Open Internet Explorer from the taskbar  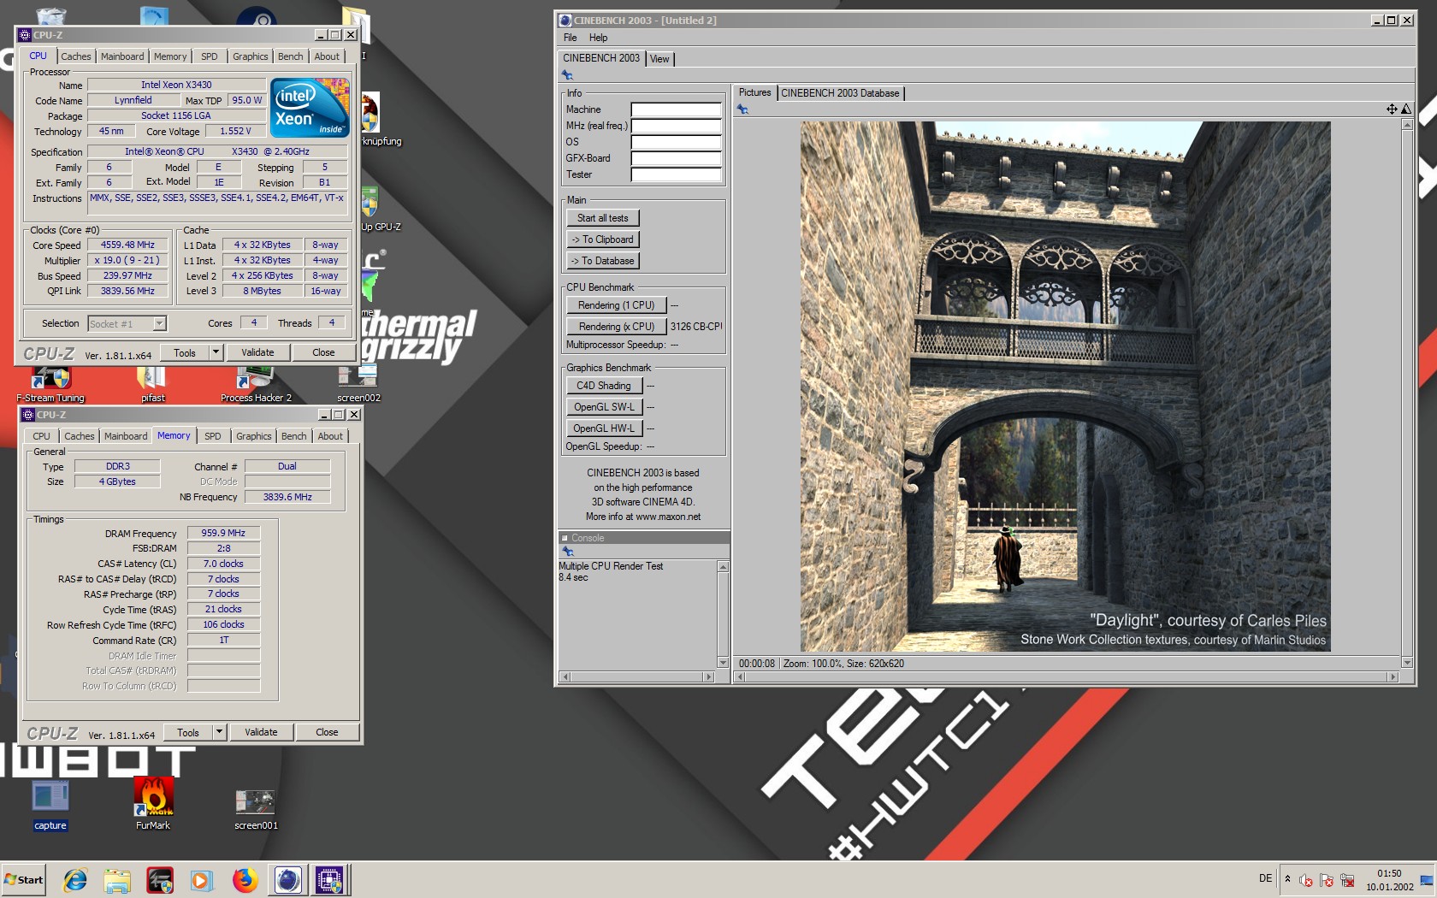75,879
